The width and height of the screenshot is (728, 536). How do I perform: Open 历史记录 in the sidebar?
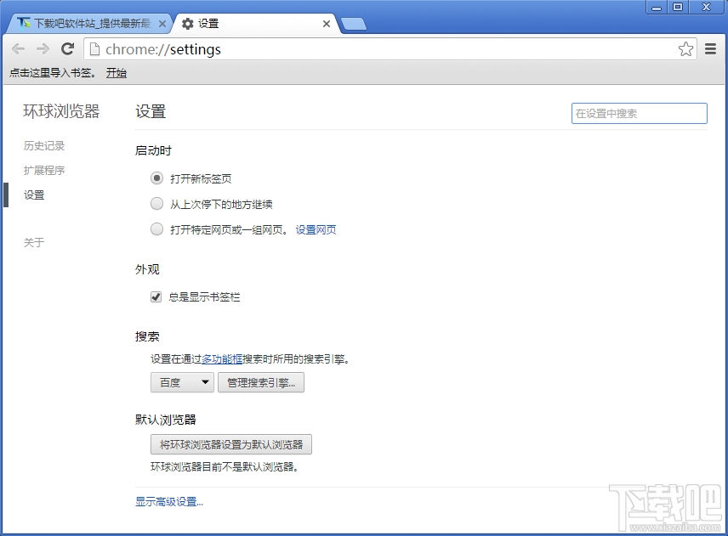click(x=44, y=145)
